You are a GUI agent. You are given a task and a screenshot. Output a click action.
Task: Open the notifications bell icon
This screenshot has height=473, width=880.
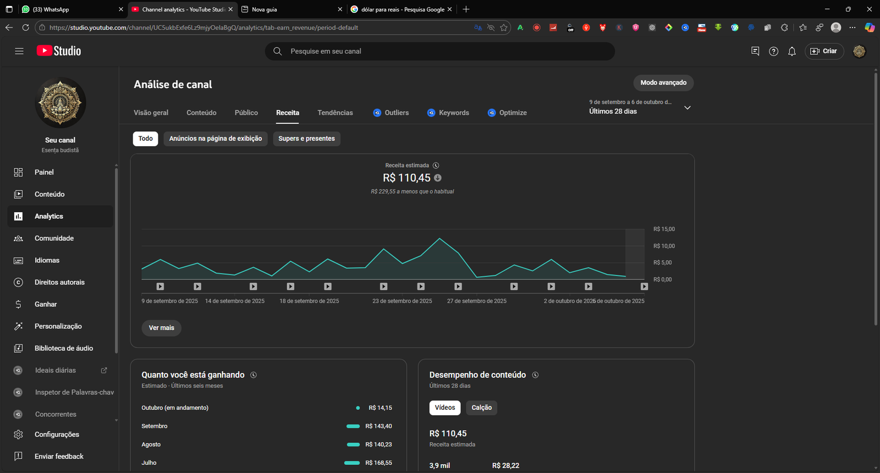792,51
